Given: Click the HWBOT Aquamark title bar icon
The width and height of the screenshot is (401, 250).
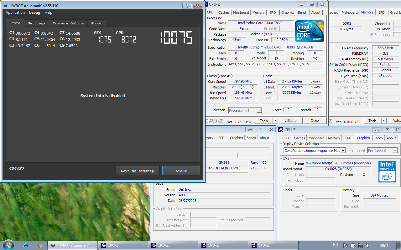Looking at the screenshot, I should coord(5,6).
